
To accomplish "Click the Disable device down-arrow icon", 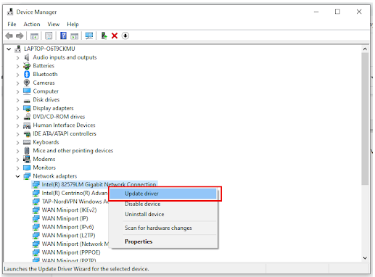I will tap(125, 36).
